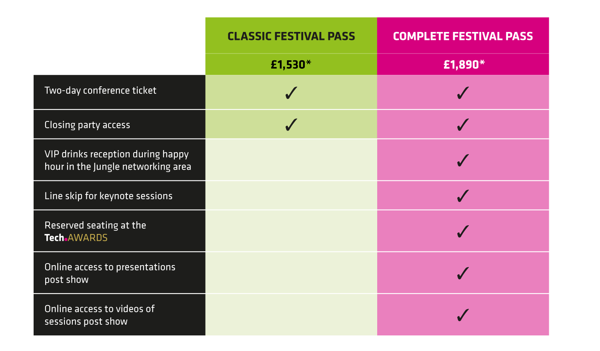
Task: Click Classic checkmark for Closing party access
Action: coord(291,125)
